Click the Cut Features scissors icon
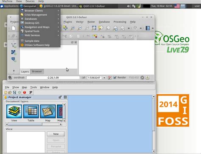 pyautogui.click(x=64, y=36)
